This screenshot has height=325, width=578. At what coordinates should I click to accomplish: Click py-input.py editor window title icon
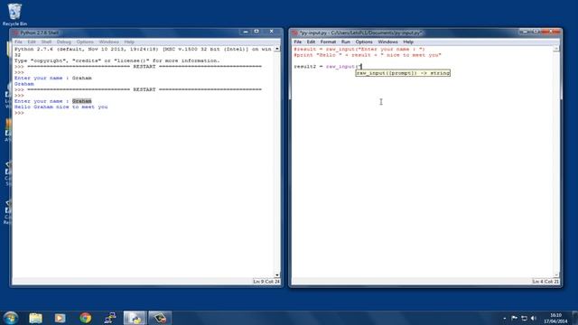tap(295, 32)
